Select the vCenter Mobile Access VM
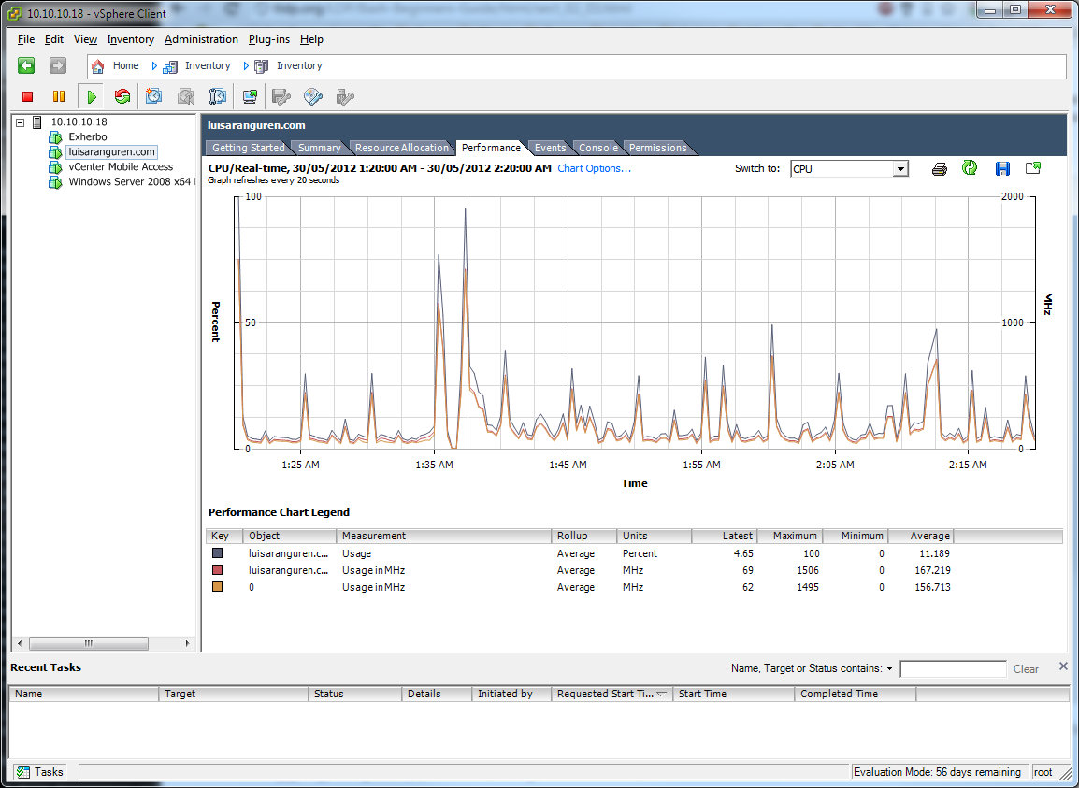 click(x=121, y=166)
